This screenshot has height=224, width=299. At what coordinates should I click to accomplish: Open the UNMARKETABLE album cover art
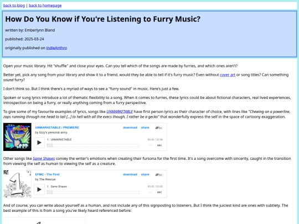[x=17, y=137]
